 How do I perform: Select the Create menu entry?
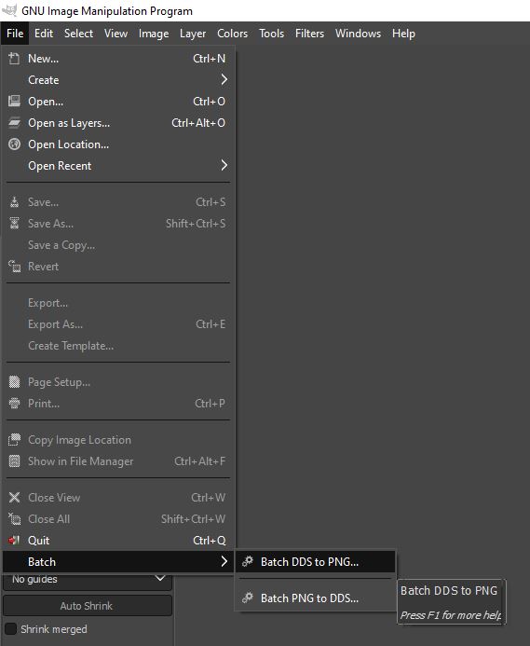tap(118, 80)
